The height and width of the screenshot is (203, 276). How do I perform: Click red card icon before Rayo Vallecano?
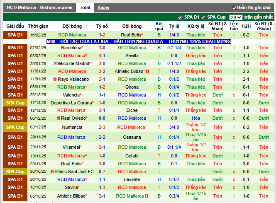click(55, 79)
